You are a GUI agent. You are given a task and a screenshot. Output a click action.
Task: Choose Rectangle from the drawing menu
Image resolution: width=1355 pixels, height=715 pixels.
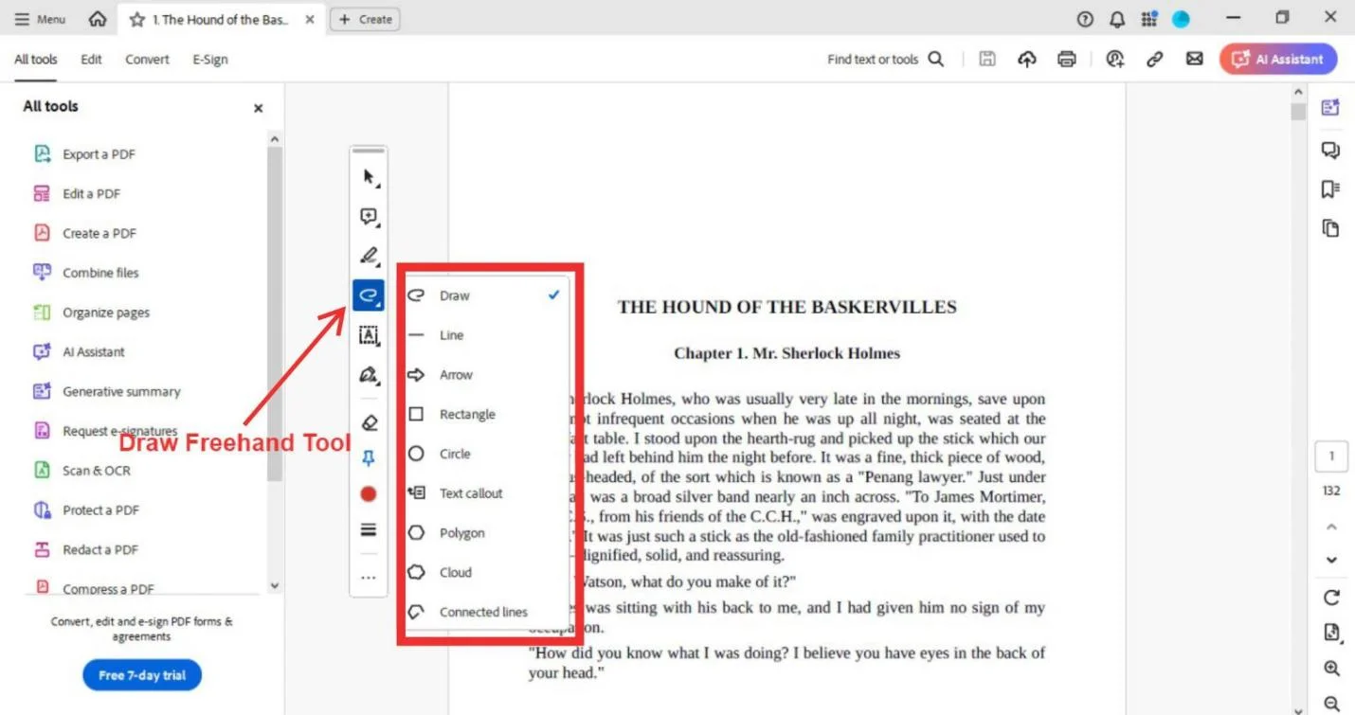484,414
